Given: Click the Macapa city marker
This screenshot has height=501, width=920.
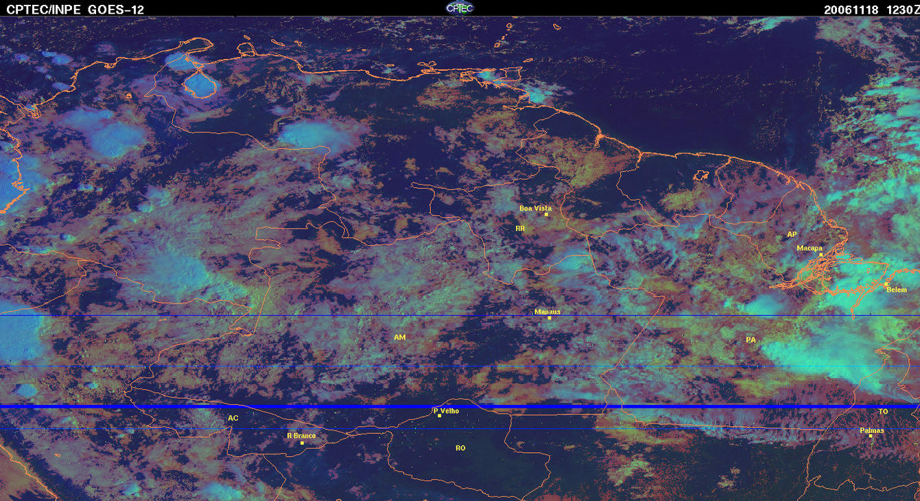Looking at the screenshot, I should coord(821,254).
